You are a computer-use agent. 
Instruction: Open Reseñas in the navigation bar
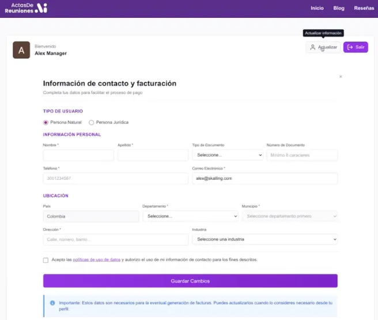[x=364, y=8]
